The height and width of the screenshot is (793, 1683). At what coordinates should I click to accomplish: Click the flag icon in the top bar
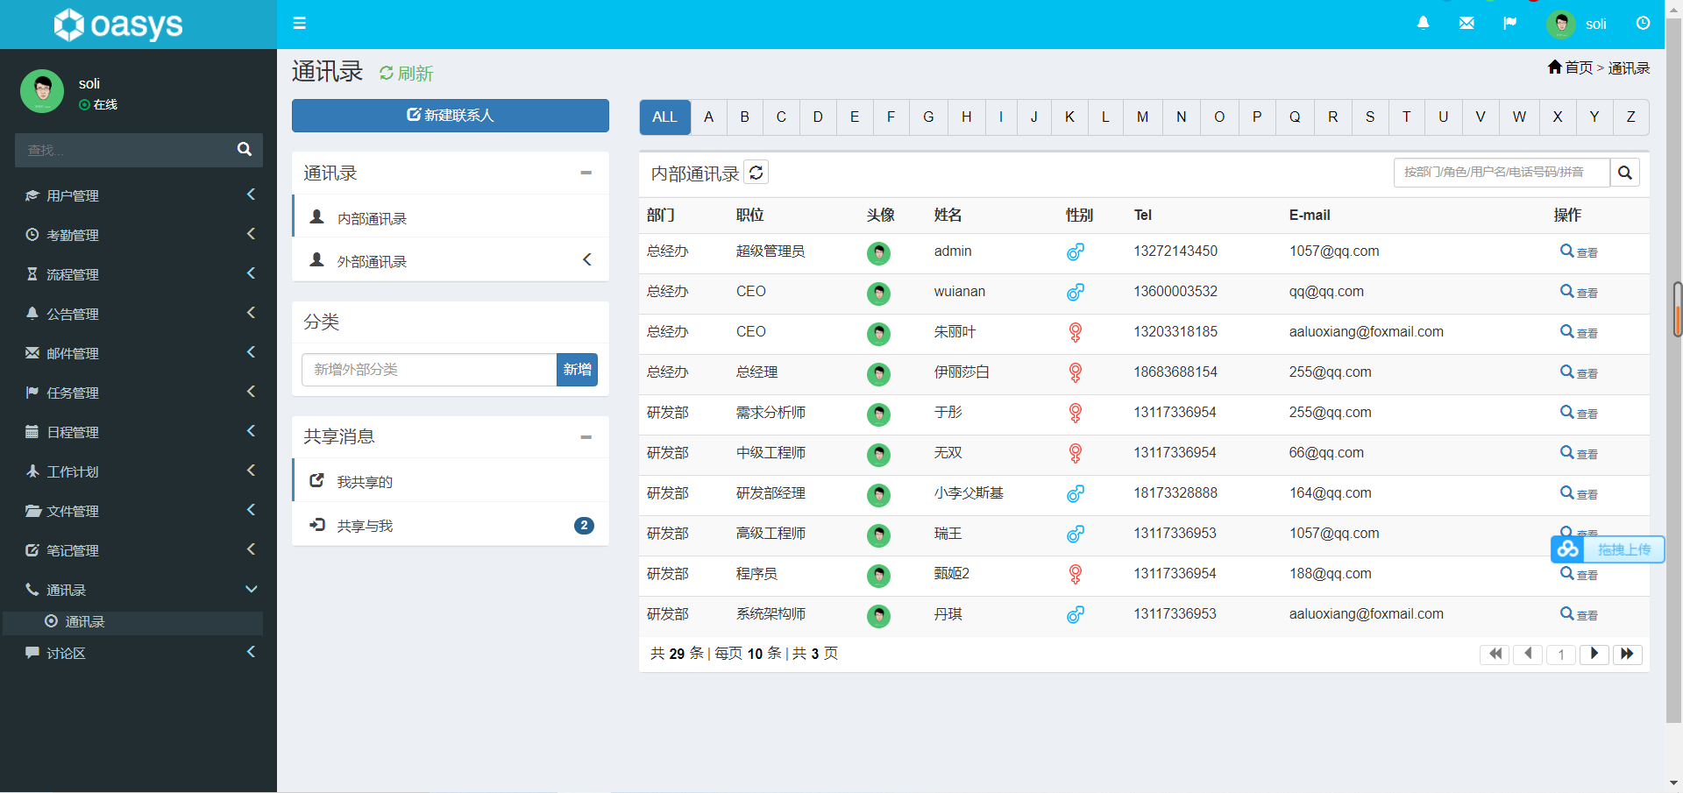(x=1509, y=23)
